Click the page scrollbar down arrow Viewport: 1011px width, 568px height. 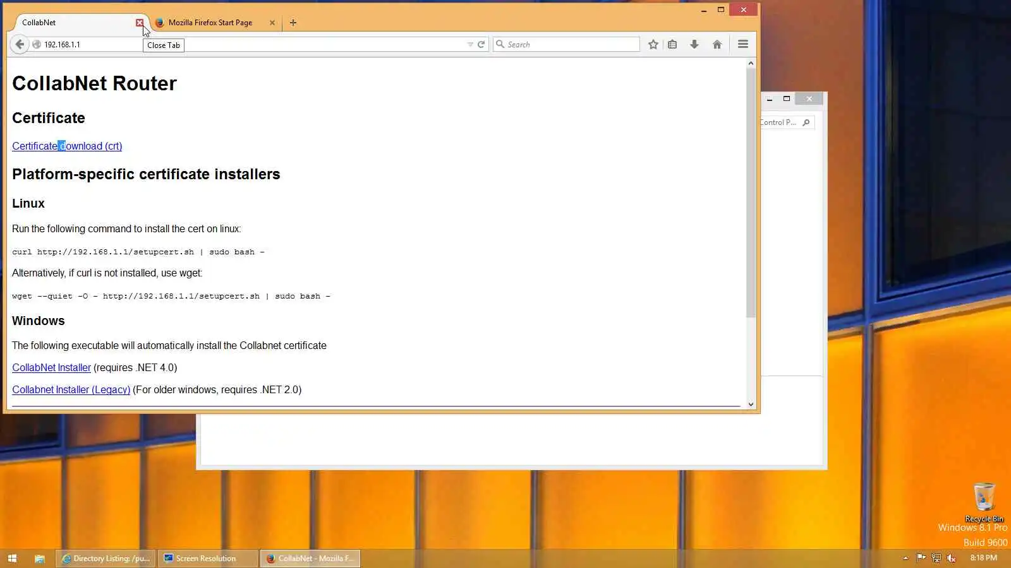tap(751, 405)
